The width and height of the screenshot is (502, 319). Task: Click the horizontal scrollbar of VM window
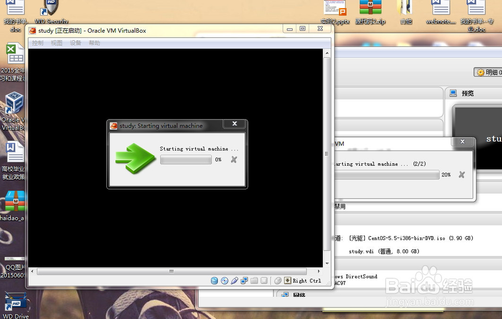point(172,271)
